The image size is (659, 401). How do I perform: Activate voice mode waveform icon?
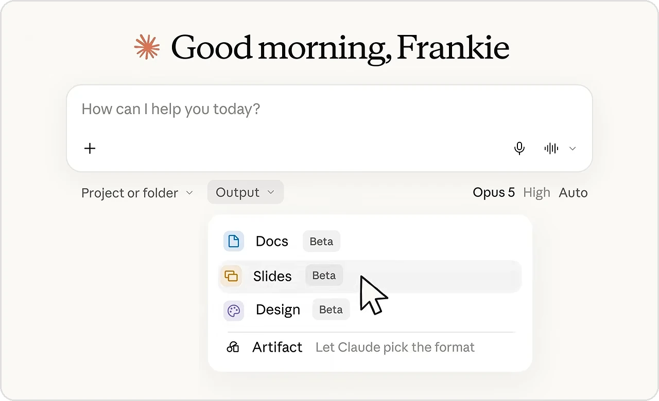551,149
